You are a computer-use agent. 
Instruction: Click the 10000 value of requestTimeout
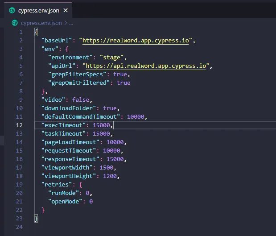(x=111, y=151)
